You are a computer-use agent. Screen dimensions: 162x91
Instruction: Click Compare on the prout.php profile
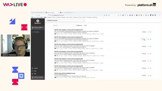144,75
